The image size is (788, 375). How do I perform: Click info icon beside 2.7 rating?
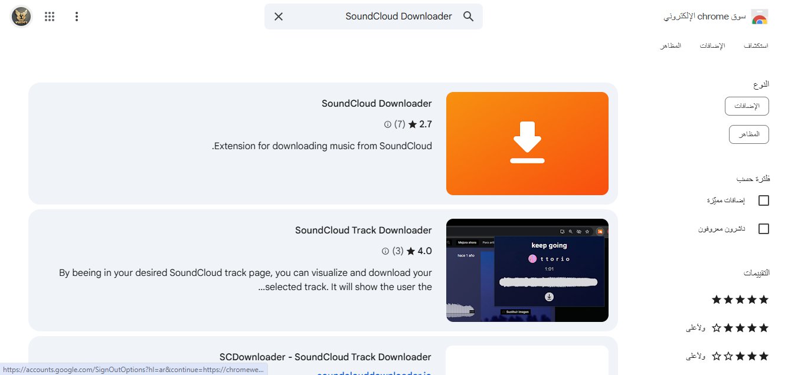(388, 124)
